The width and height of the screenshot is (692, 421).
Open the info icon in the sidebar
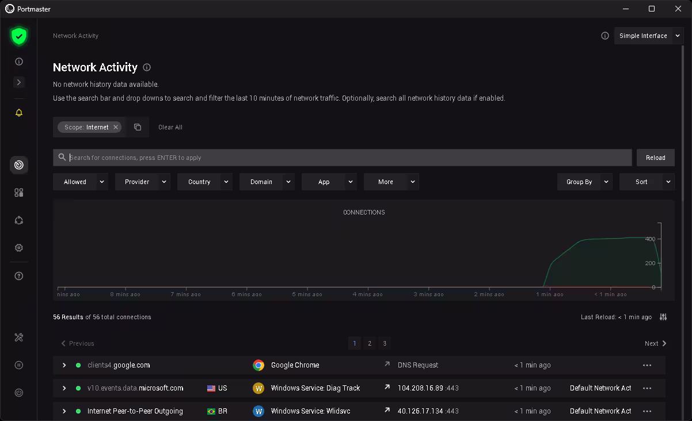(19, 62)
